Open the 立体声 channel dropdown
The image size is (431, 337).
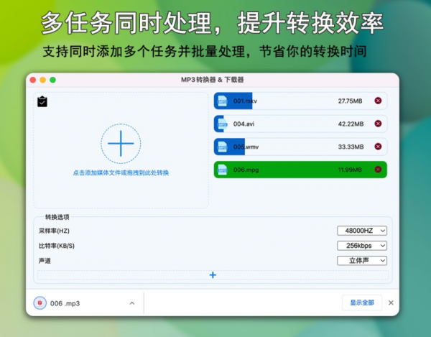362,260
